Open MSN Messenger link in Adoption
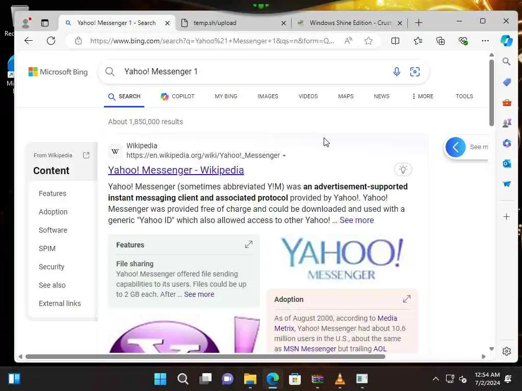 click(x=309, y=348)
